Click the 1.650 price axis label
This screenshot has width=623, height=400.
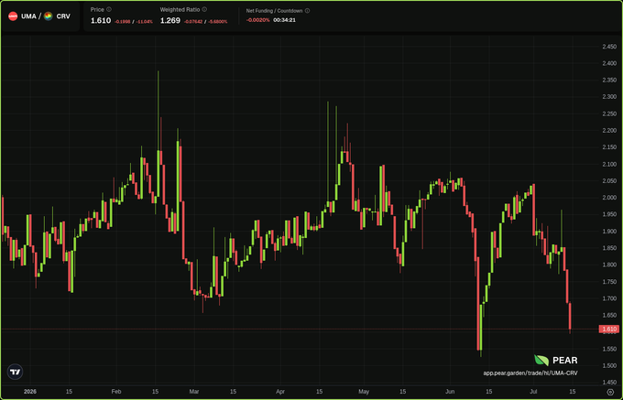[609, 315]
